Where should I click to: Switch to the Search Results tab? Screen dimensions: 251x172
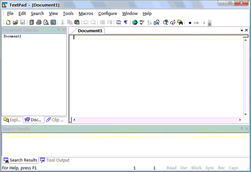pos(21,160)
